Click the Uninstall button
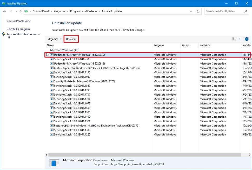 click(71, 39)
